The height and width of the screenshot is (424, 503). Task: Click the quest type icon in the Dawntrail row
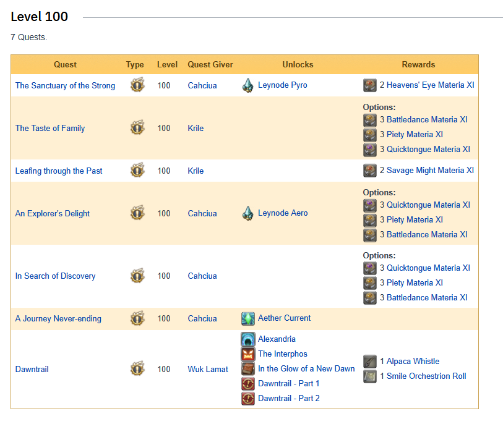[137, 368]
